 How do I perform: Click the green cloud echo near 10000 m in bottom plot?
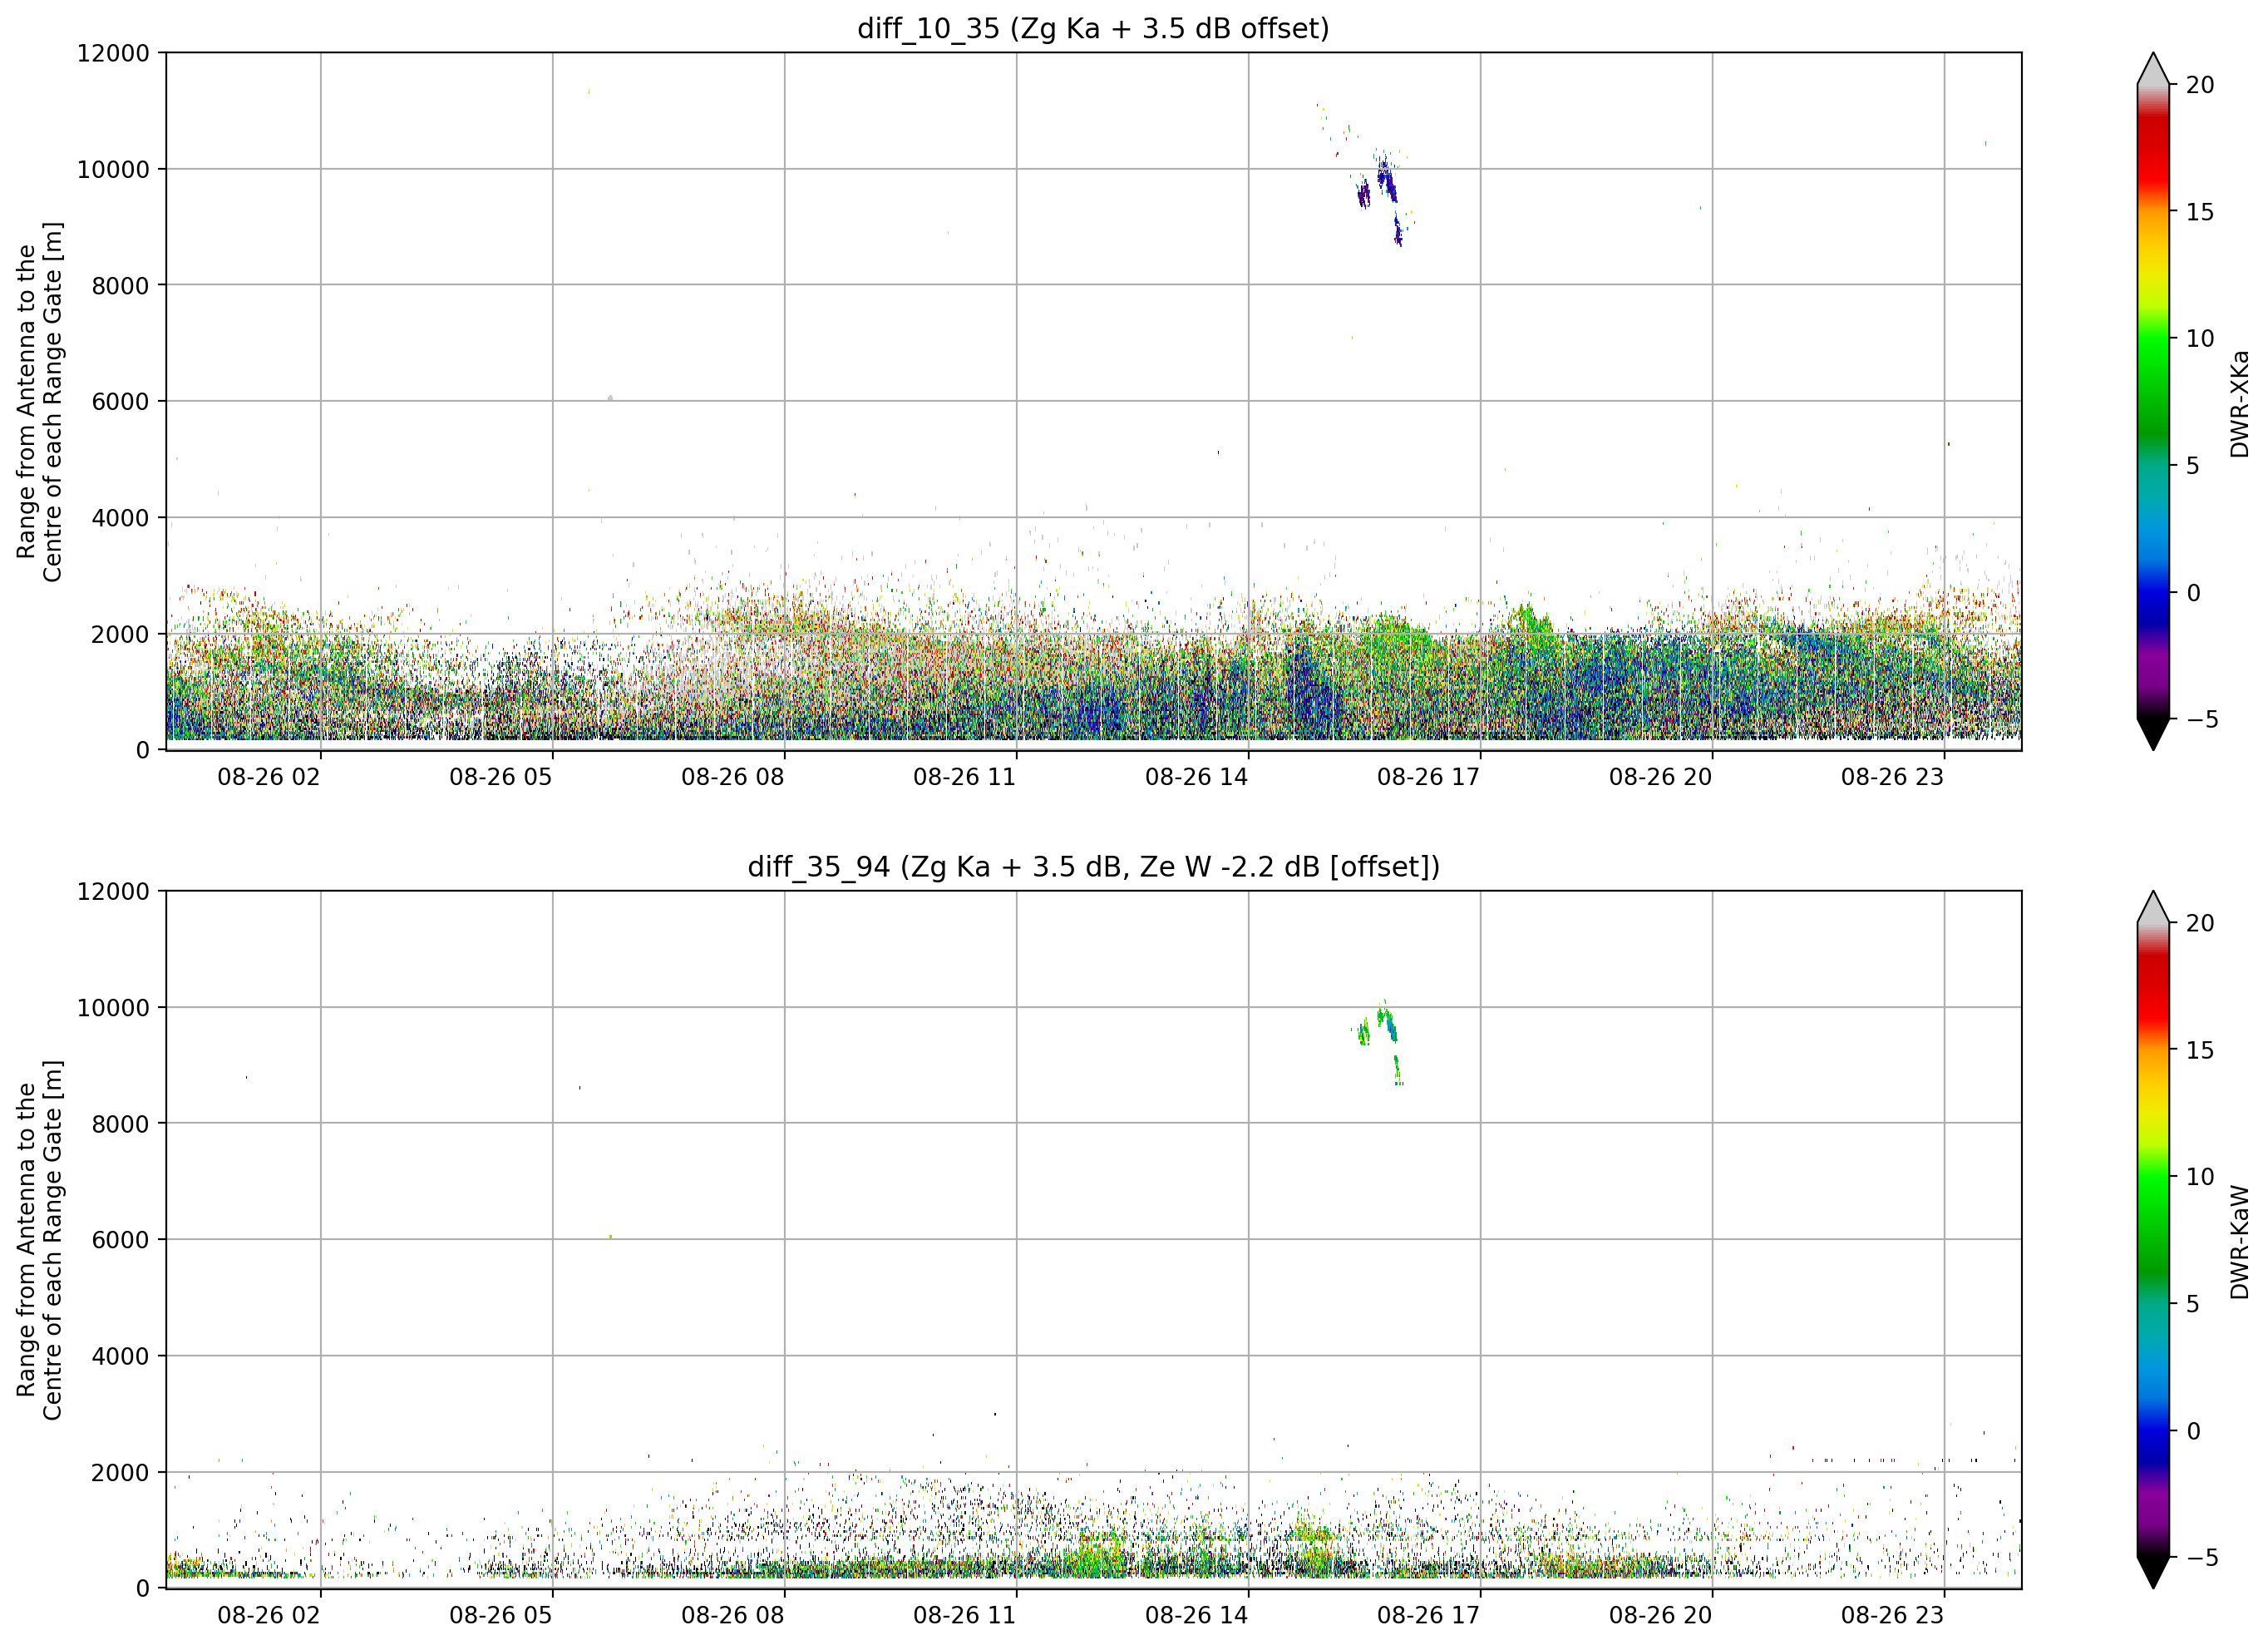(x=1386, y=1020)
